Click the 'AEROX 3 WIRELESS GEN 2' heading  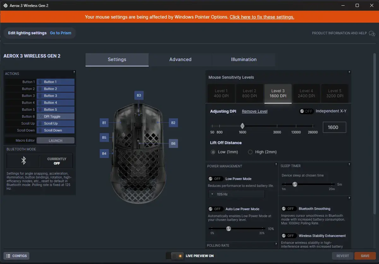[32, 56]
